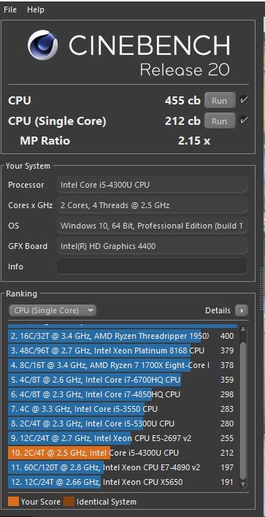Select the Intel Xeon Platinum 8168 ranking row
This screenshot has width=265, height=517.
122,351
